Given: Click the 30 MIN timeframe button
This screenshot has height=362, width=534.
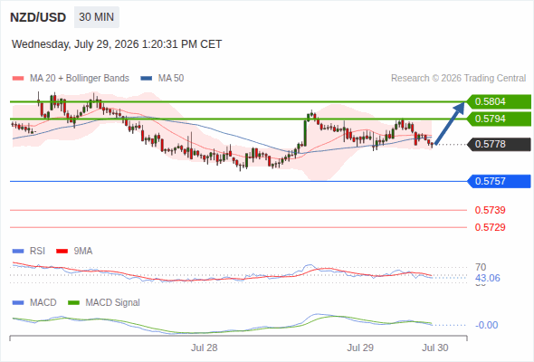Looking at the screenshot, I should coord(96,17).
